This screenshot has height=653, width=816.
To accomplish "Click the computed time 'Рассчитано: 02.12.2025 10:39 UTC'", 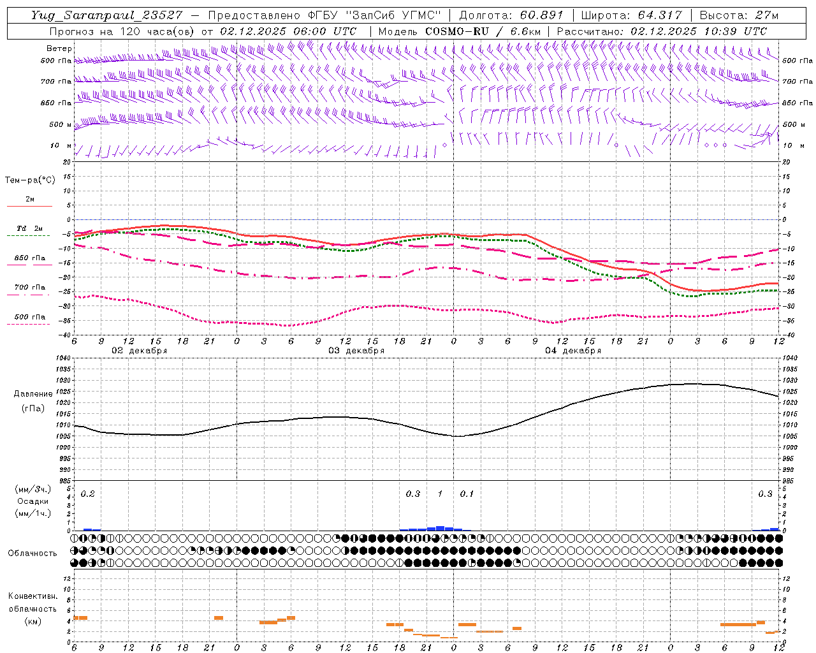I will tap(662, 31).
